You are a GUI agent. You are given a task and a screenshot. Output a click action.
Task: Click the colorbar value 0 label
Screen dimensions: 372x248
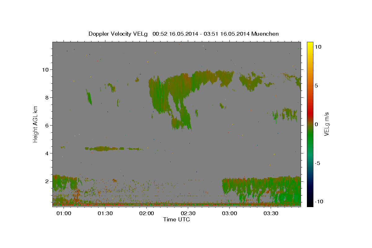pos(317,124)
